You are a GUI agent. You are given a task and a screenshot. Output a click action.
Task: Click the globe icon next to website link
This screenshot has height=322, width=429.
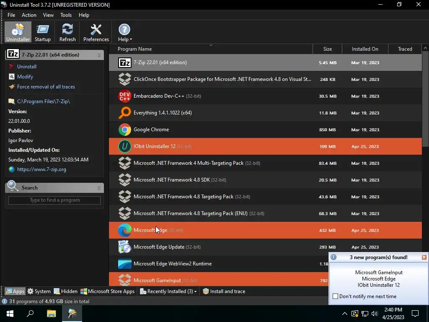tap(11, 169)
